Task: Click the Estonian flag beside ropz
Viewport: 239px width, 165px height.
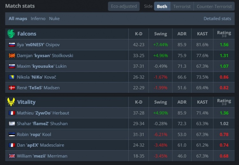Action: pos(12,134)
